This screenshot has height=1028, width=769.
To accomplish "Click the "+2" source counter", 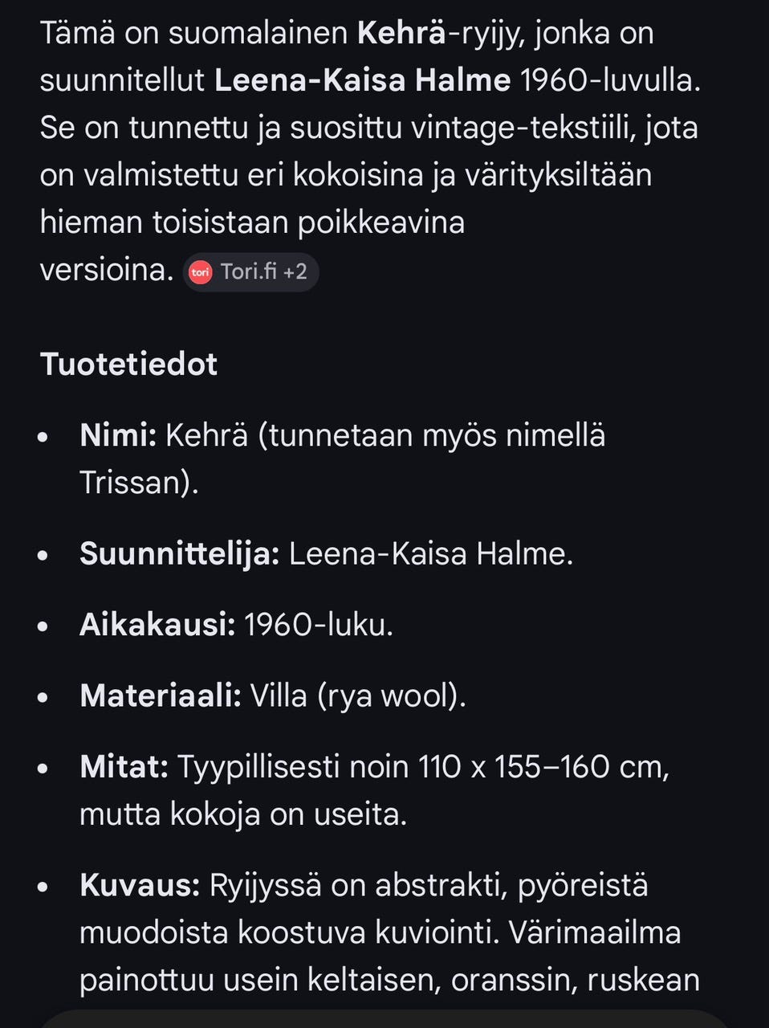I will tap(297, 272).
